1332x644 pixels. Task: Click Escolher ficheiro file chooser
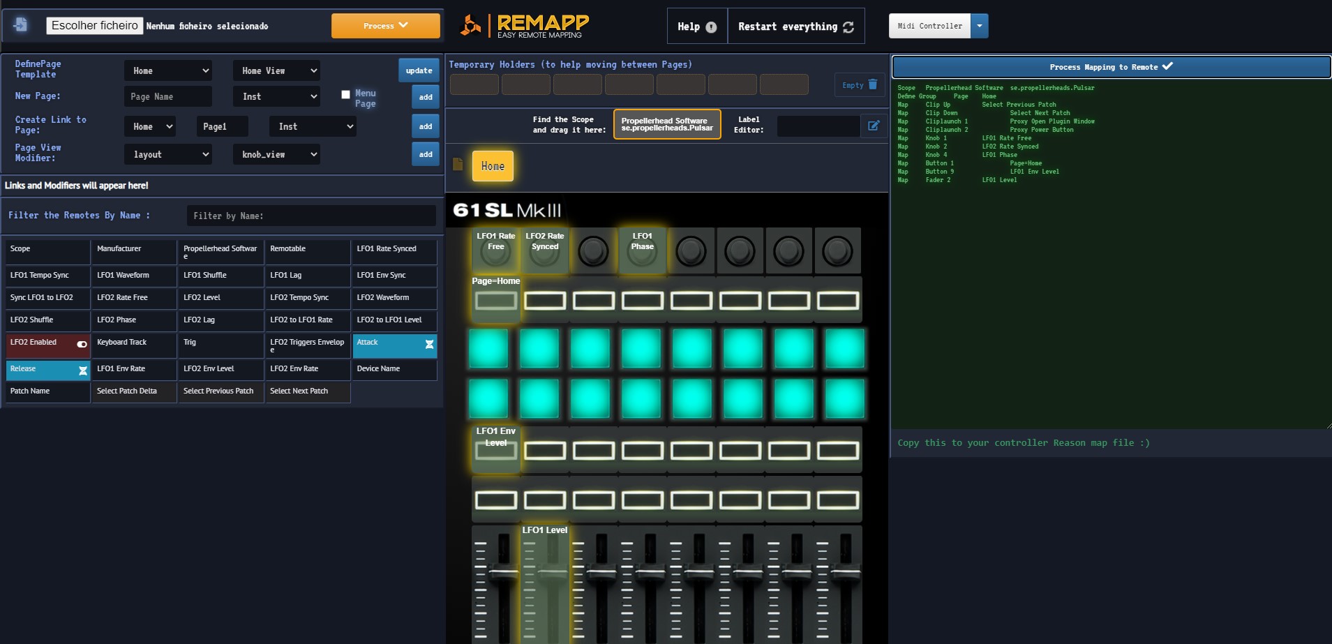click(x=95, y=26)
